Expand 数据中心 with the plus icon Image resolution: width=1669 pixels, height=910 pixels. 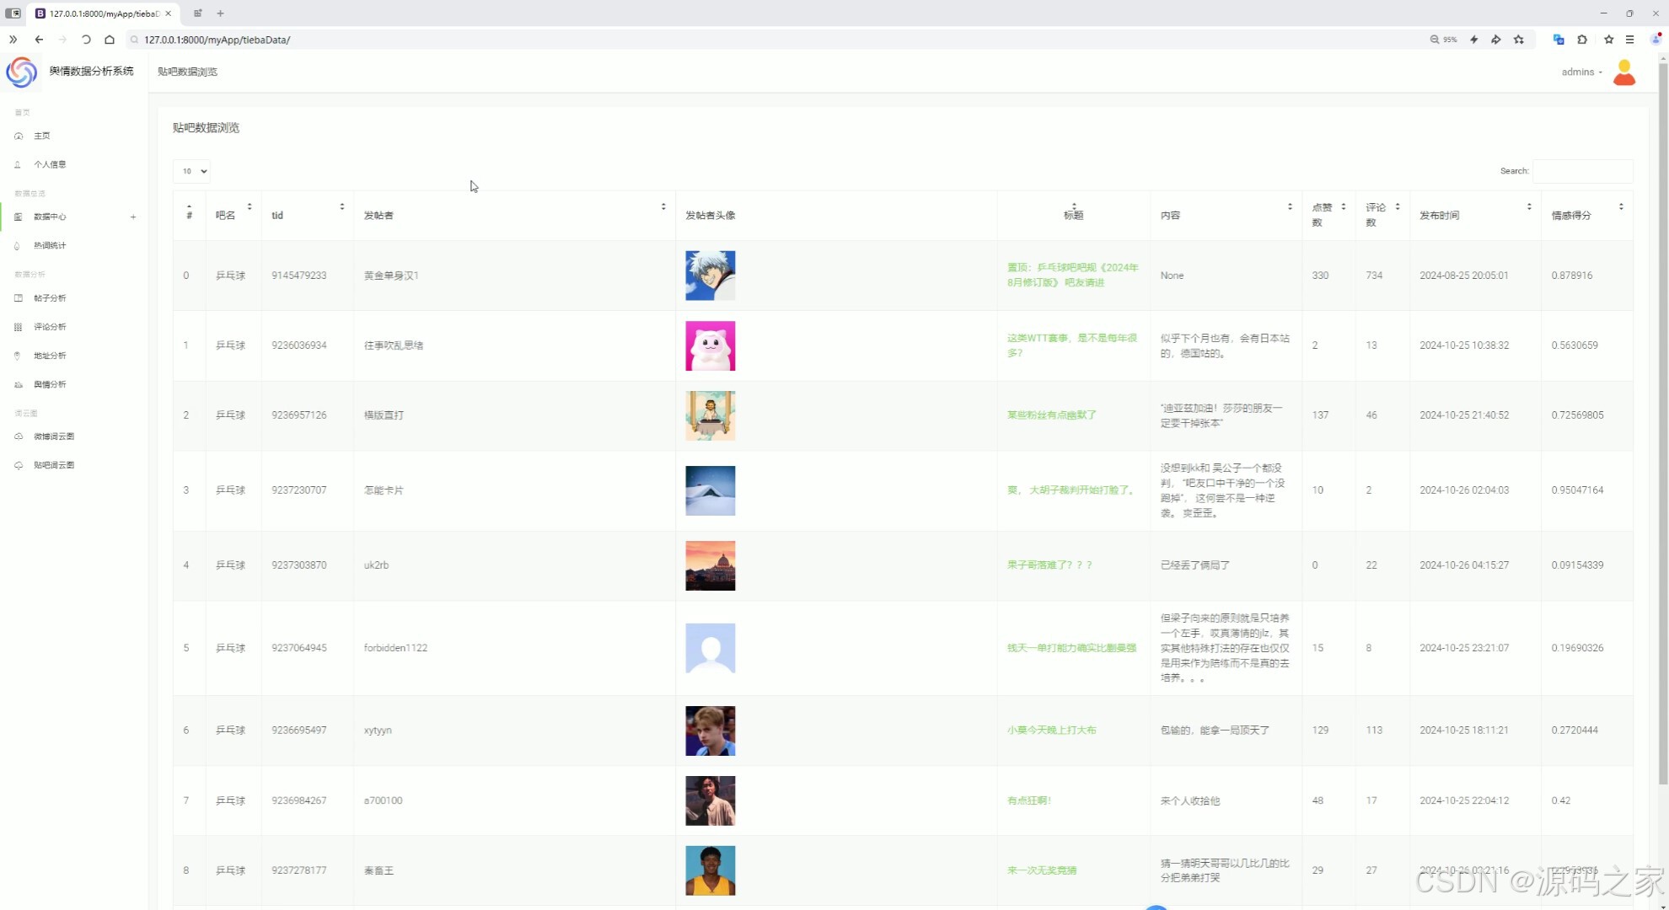tap(133, 217)
